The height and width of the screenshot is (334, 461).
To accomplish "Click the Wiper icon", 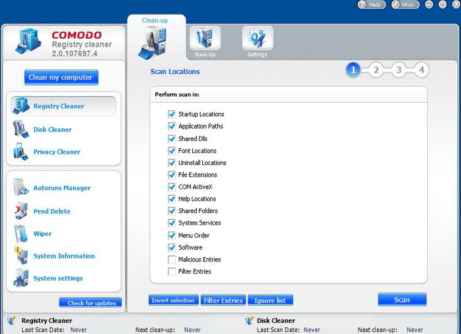I will 20,233.
